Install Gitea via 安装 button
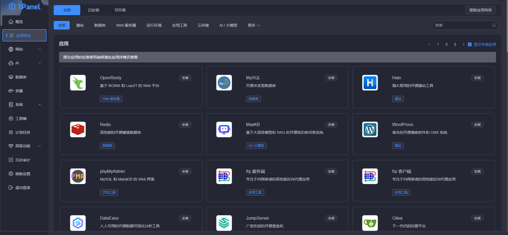The width and height of the screenshot is (508, 235). (477, 218)
